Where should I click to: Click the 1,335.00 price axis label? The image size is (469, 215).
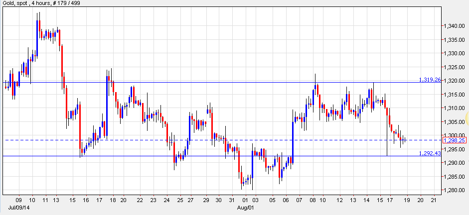[x=456, y=40]
